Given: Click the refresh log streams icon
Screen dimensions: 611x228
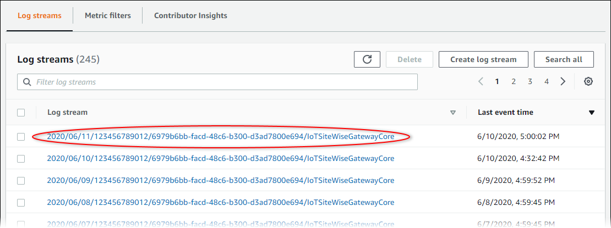Looking at the screenshot, I should (367, 59).
